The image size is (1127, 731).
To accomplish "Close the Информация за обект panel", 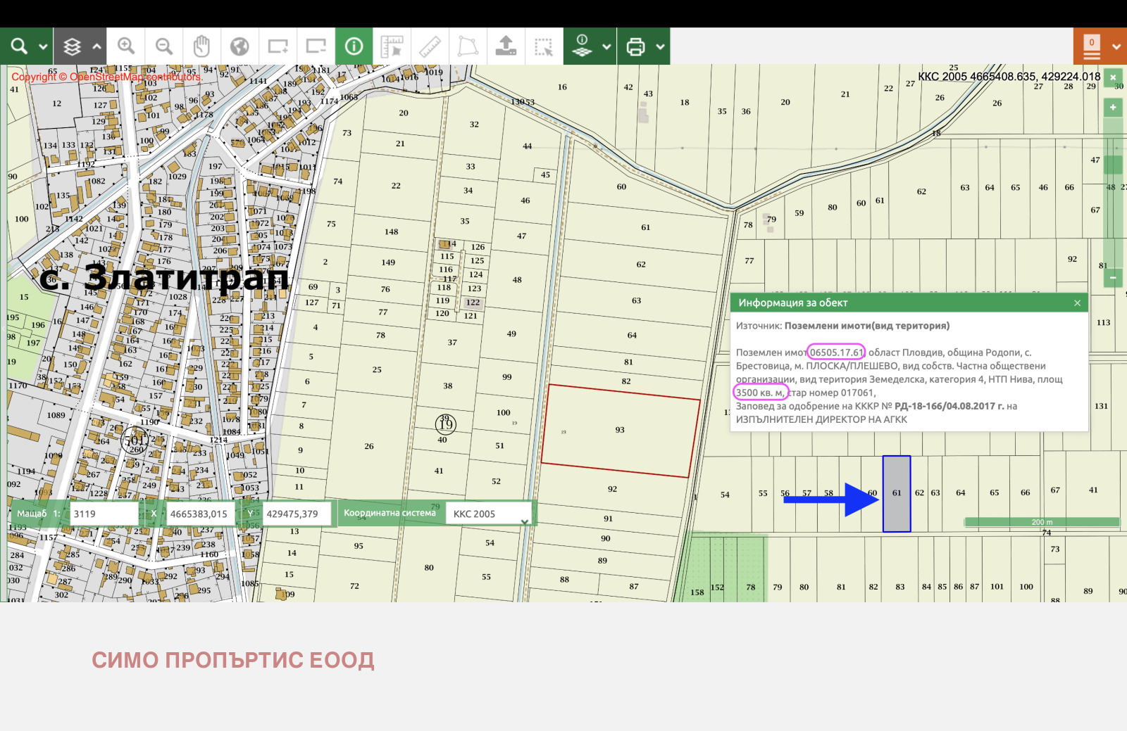I will coord(1077,303).
